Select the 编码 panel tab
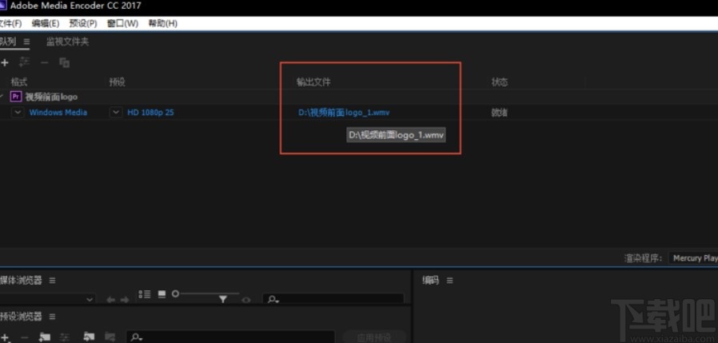718x343 pixels. coord(430,281)
